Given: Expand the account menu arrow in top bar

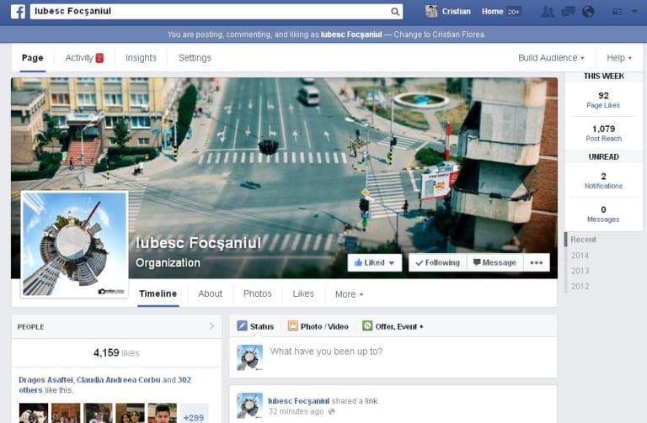Looking at the screenshot, I should (634, 12).
